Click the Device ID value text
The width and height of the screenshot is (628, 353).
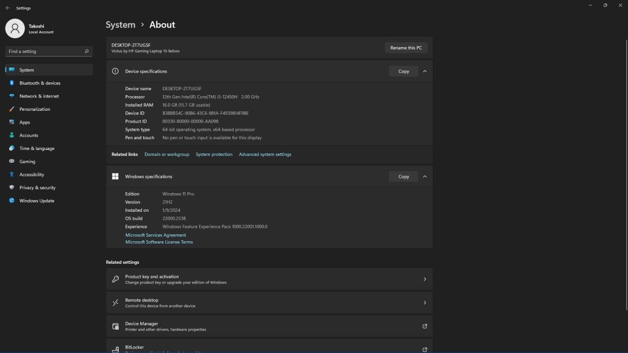tap(206, 113)
